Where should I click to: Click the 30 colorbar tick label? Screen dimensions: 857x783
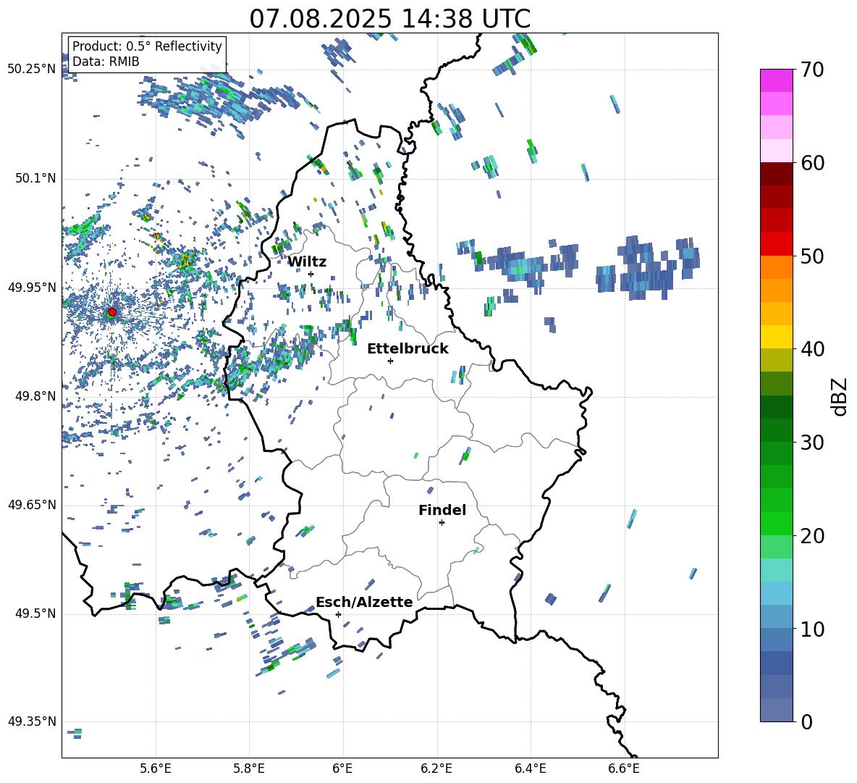point(812,443)
